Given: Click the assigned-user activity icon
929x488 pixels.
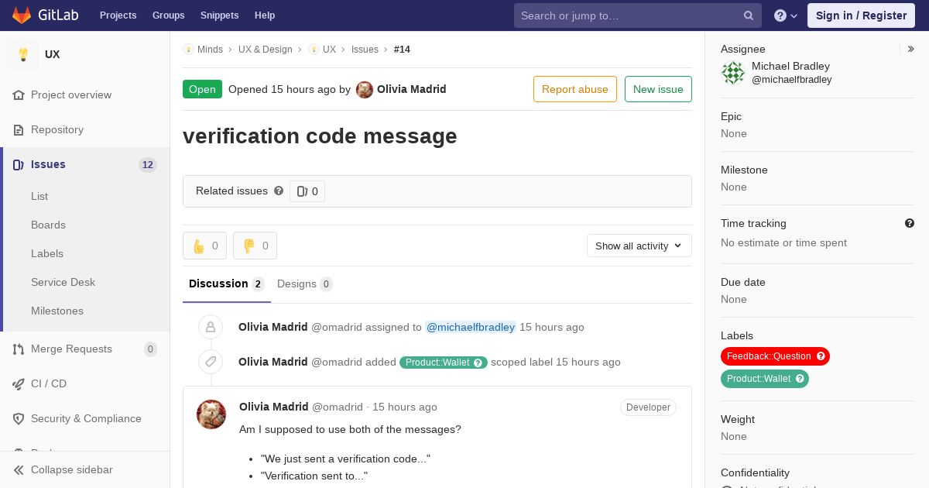Looking at the screenshot, I should point(211,327).
